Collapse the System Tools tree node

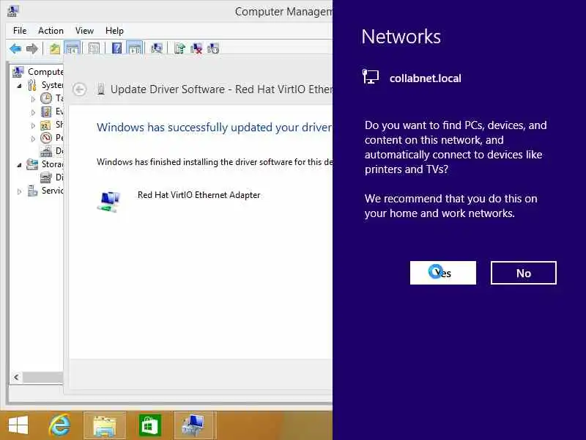20,86
